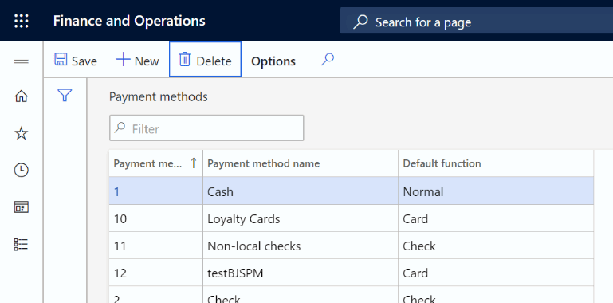The image size is (613, 303).
Task: Create a New payment method
Action: (x=137, y=61)
